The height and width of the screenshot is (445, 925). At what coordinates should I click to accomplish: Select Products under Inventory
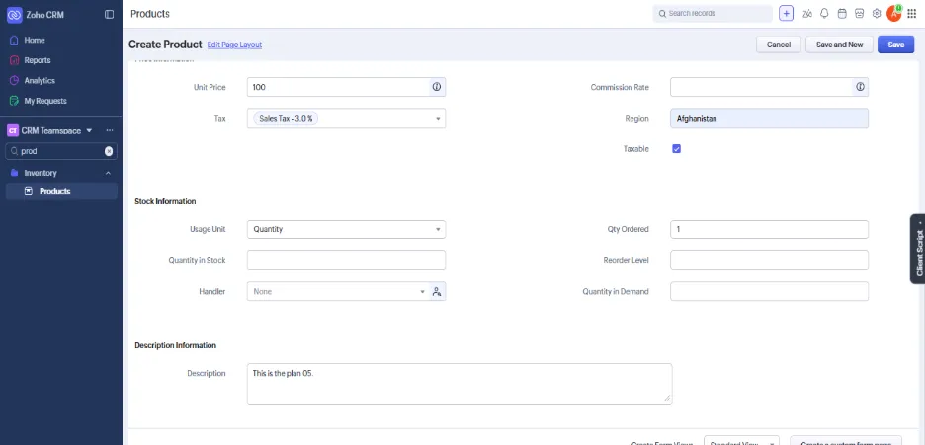(61, 191)
